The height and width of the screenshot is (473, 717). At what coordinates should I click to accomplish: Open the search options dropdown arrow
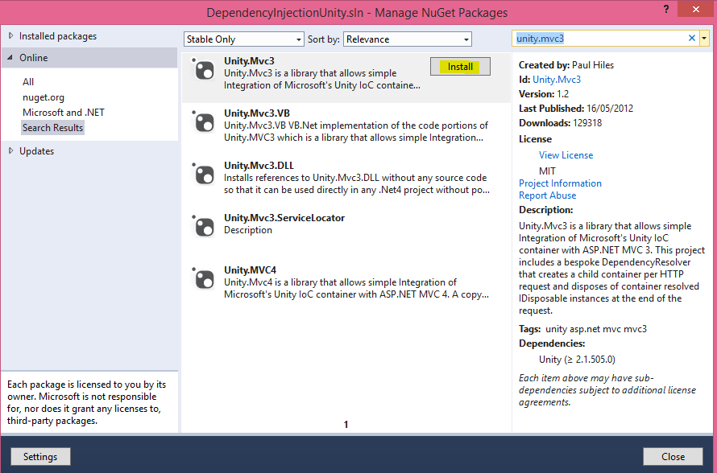[703, 39]
